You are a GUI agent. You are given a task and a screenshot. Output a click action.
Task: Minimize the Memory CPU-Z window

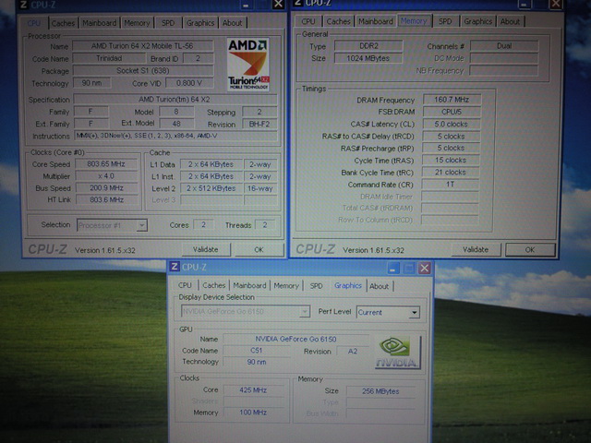tap(524, 4)
